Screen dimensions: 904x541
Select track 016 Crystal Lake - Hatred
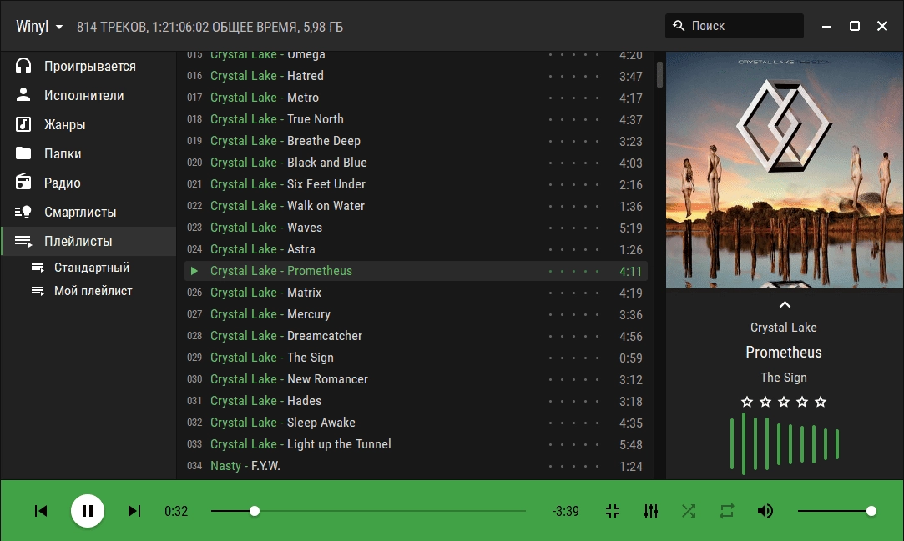416,76
